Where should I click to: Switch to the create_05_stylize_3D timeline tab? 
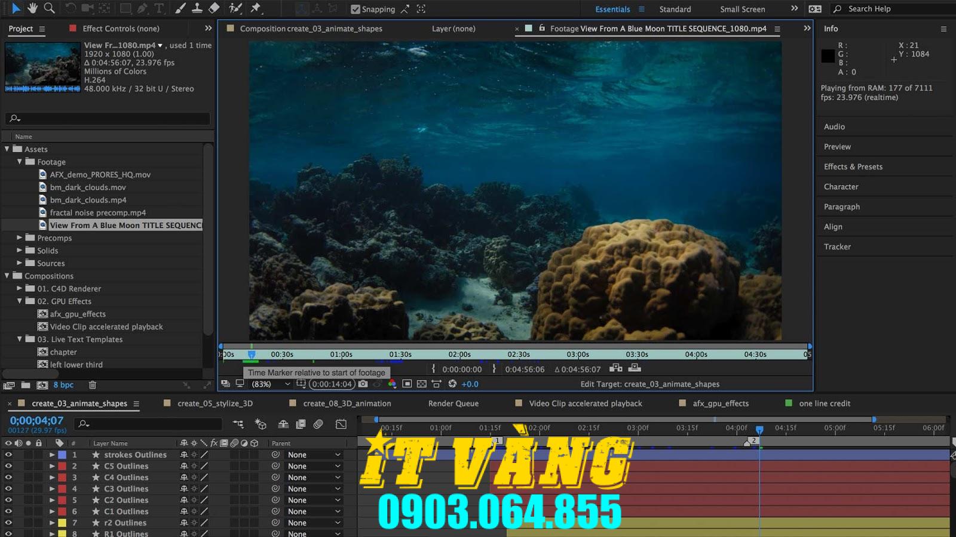click(215, 403)
